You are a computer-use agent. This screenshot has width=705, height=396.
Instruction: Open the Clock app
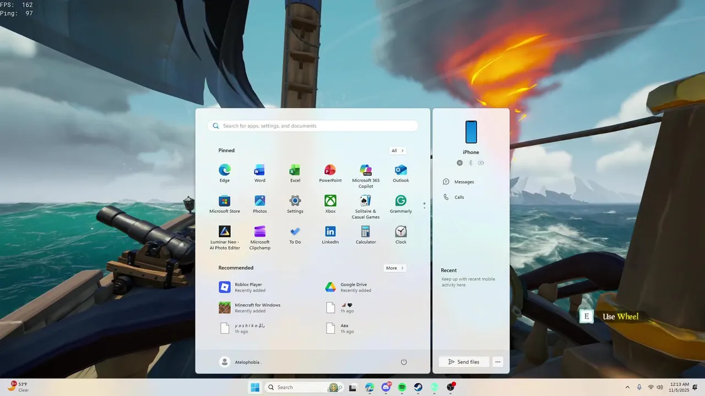click(401, 235)
